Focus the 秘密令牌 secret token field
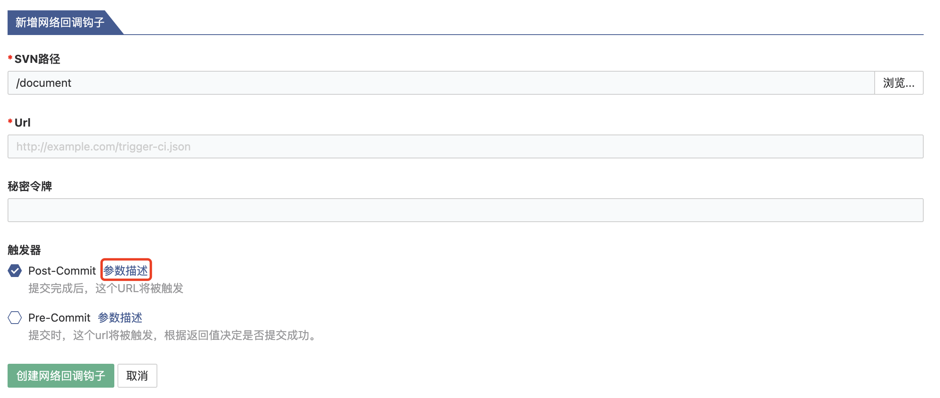The height and width of the screenshot is (398, 940). coord(465,210)
